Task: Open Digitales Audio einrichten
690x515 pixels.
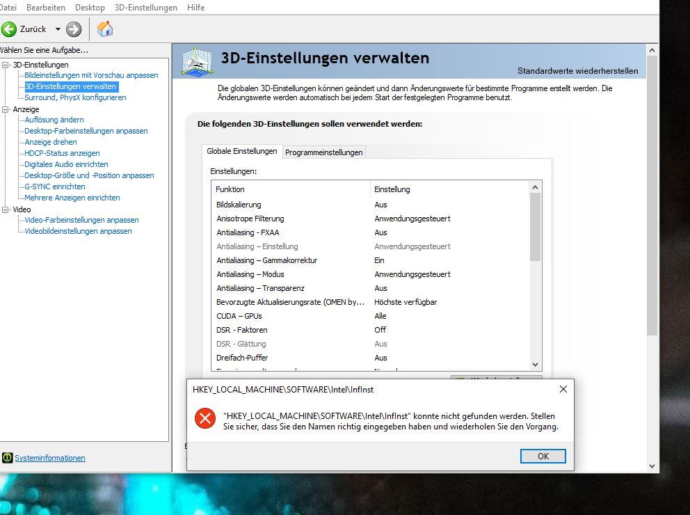Action: coord(67,164)
